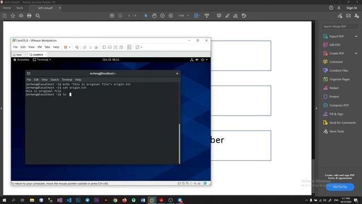Enter VMware full screen mode icon
The width and height of the screenshot is (362, 204).
point(115,47)
